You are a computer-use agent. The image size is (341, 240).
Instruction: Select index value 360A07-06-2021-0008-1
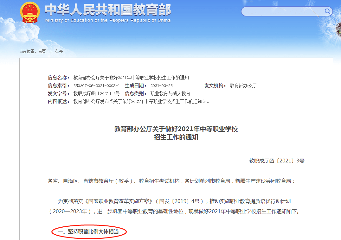[97, 85]
